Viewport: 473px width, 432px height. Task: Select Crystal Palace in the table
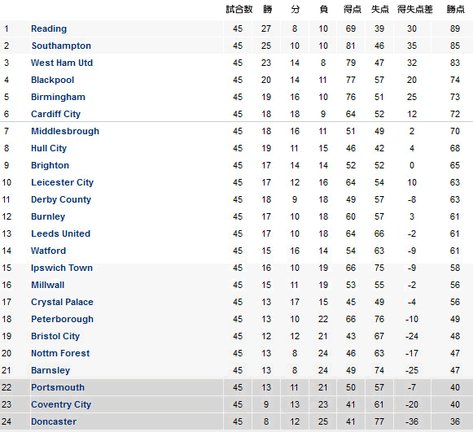coord(62,302)
